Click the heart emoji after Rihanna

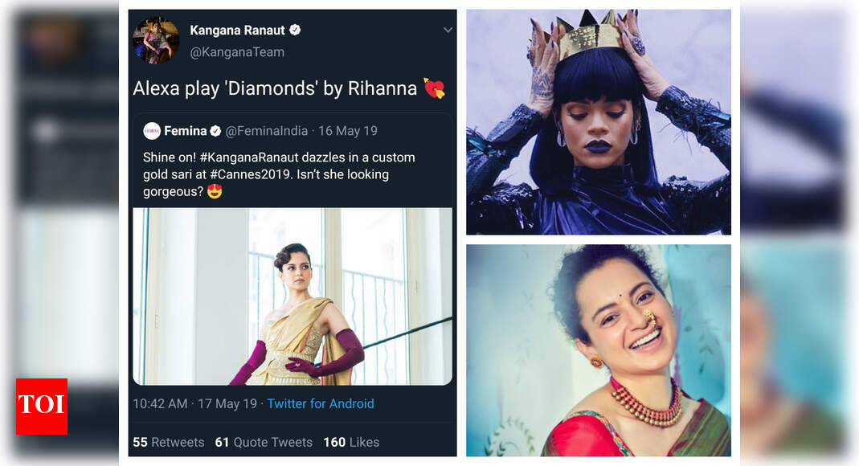[435, 88]
